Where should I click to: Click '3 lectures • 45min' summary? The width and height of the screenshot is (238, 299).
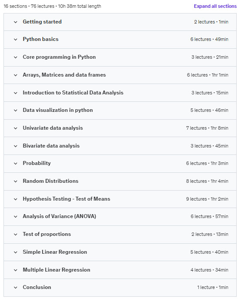coord(209,146)
